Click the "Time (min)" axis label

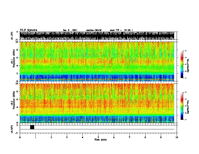click(101, 140)
